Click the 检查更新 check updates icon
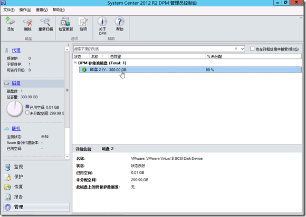Viewport: 306px width, 217px height. coord(65,22)
